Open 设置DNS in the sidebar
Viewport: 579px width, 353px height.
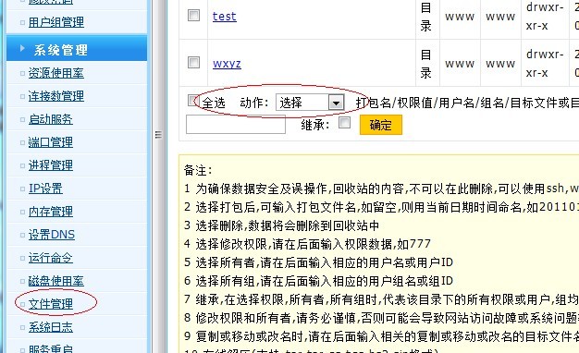52,235
